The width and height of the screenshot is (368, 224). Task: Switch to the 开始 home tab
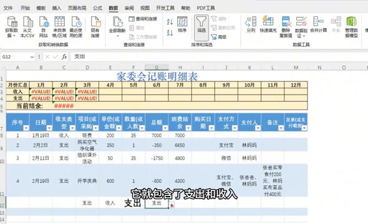25,8
